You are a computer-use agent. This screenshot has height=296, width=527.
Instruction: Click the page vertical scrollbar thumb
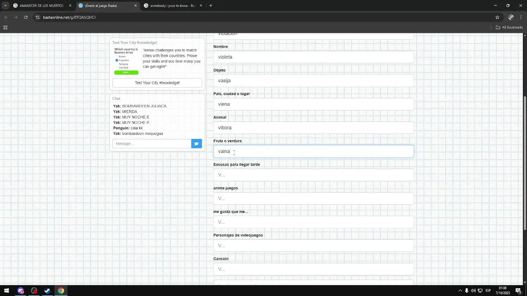point(525,163)
